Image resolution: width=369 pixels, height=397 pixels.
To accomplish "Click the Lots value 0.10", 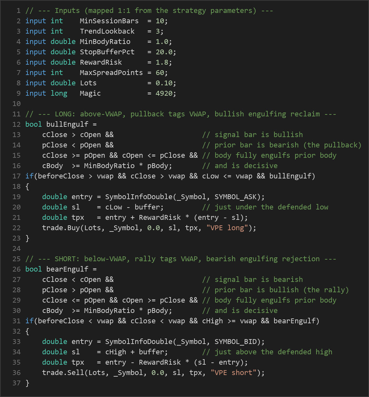I will tap(164, 83).
